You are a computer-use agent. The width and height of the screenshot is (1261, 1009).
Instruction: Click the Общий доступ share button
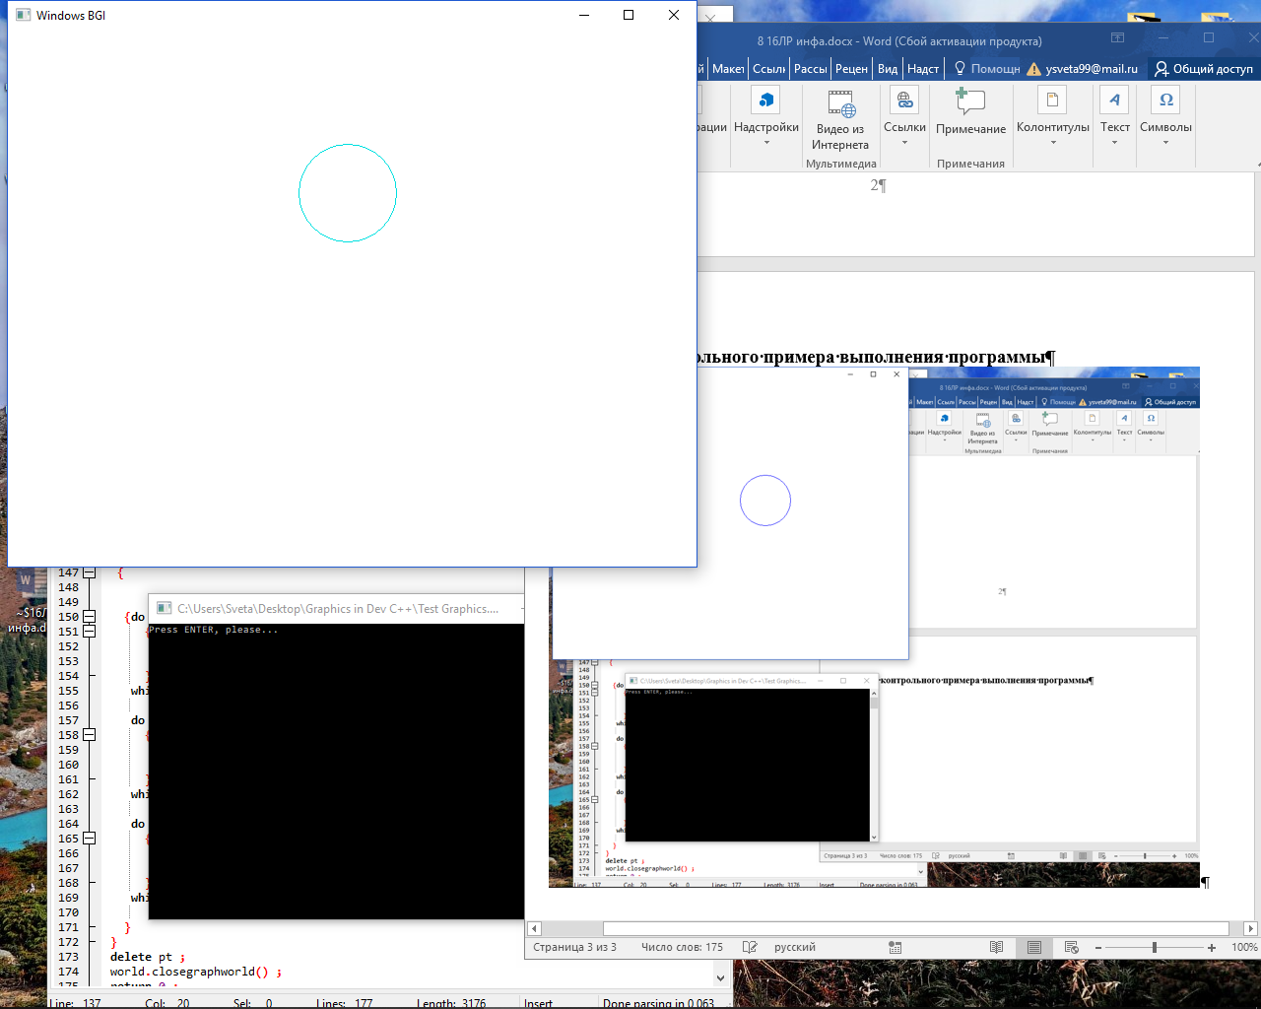click(1204, 69)
